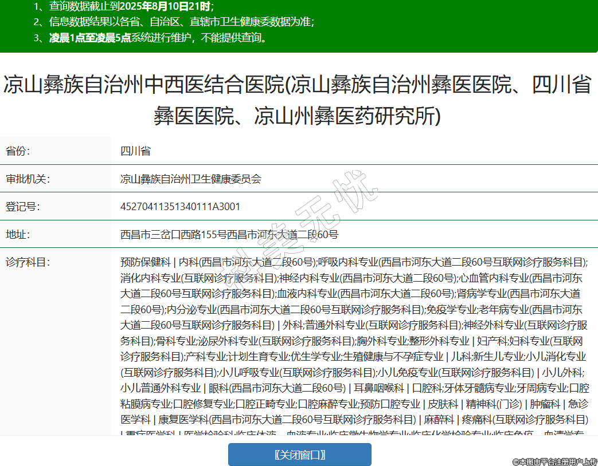
Task: Select the 审批机关 field label
Action: (x=28, y=179)
